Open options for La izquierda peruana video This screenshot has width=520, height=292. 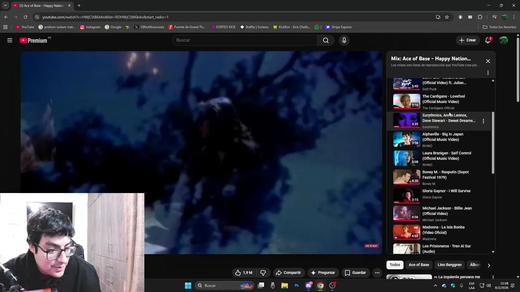click(493, 277)
